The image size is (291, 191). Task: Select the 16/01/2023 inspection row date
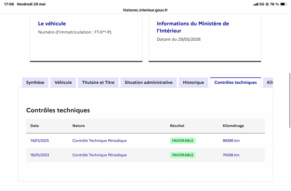[40, 155]
